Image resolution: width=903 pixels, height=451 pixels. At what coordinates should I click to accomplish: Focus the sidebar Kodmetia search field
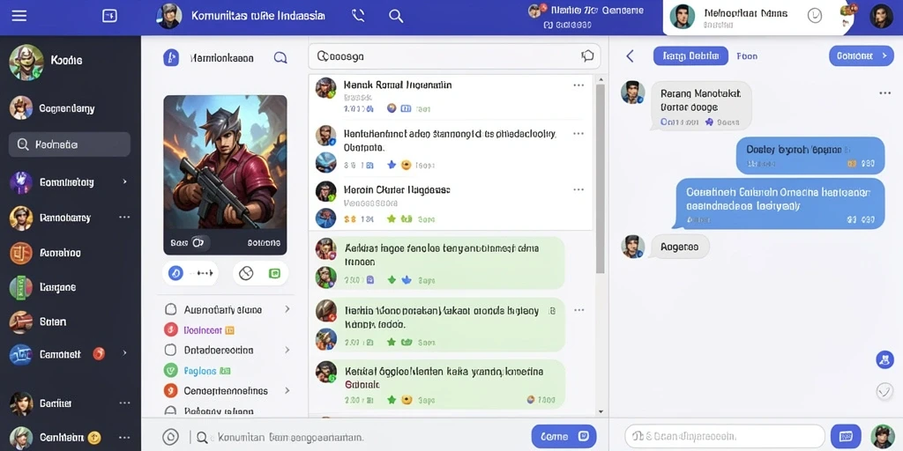[x=70, y=144]
